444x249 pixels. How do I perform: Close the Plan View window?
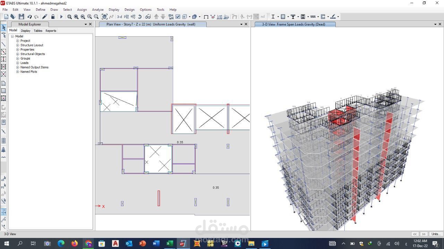pos(246,24)
